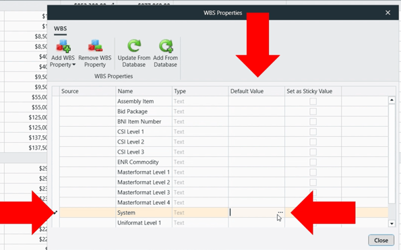The width and height of the screenshot is (401, 250).
Task: Select the Masterformat Level 4 name cell
Action: pos(144,202)
